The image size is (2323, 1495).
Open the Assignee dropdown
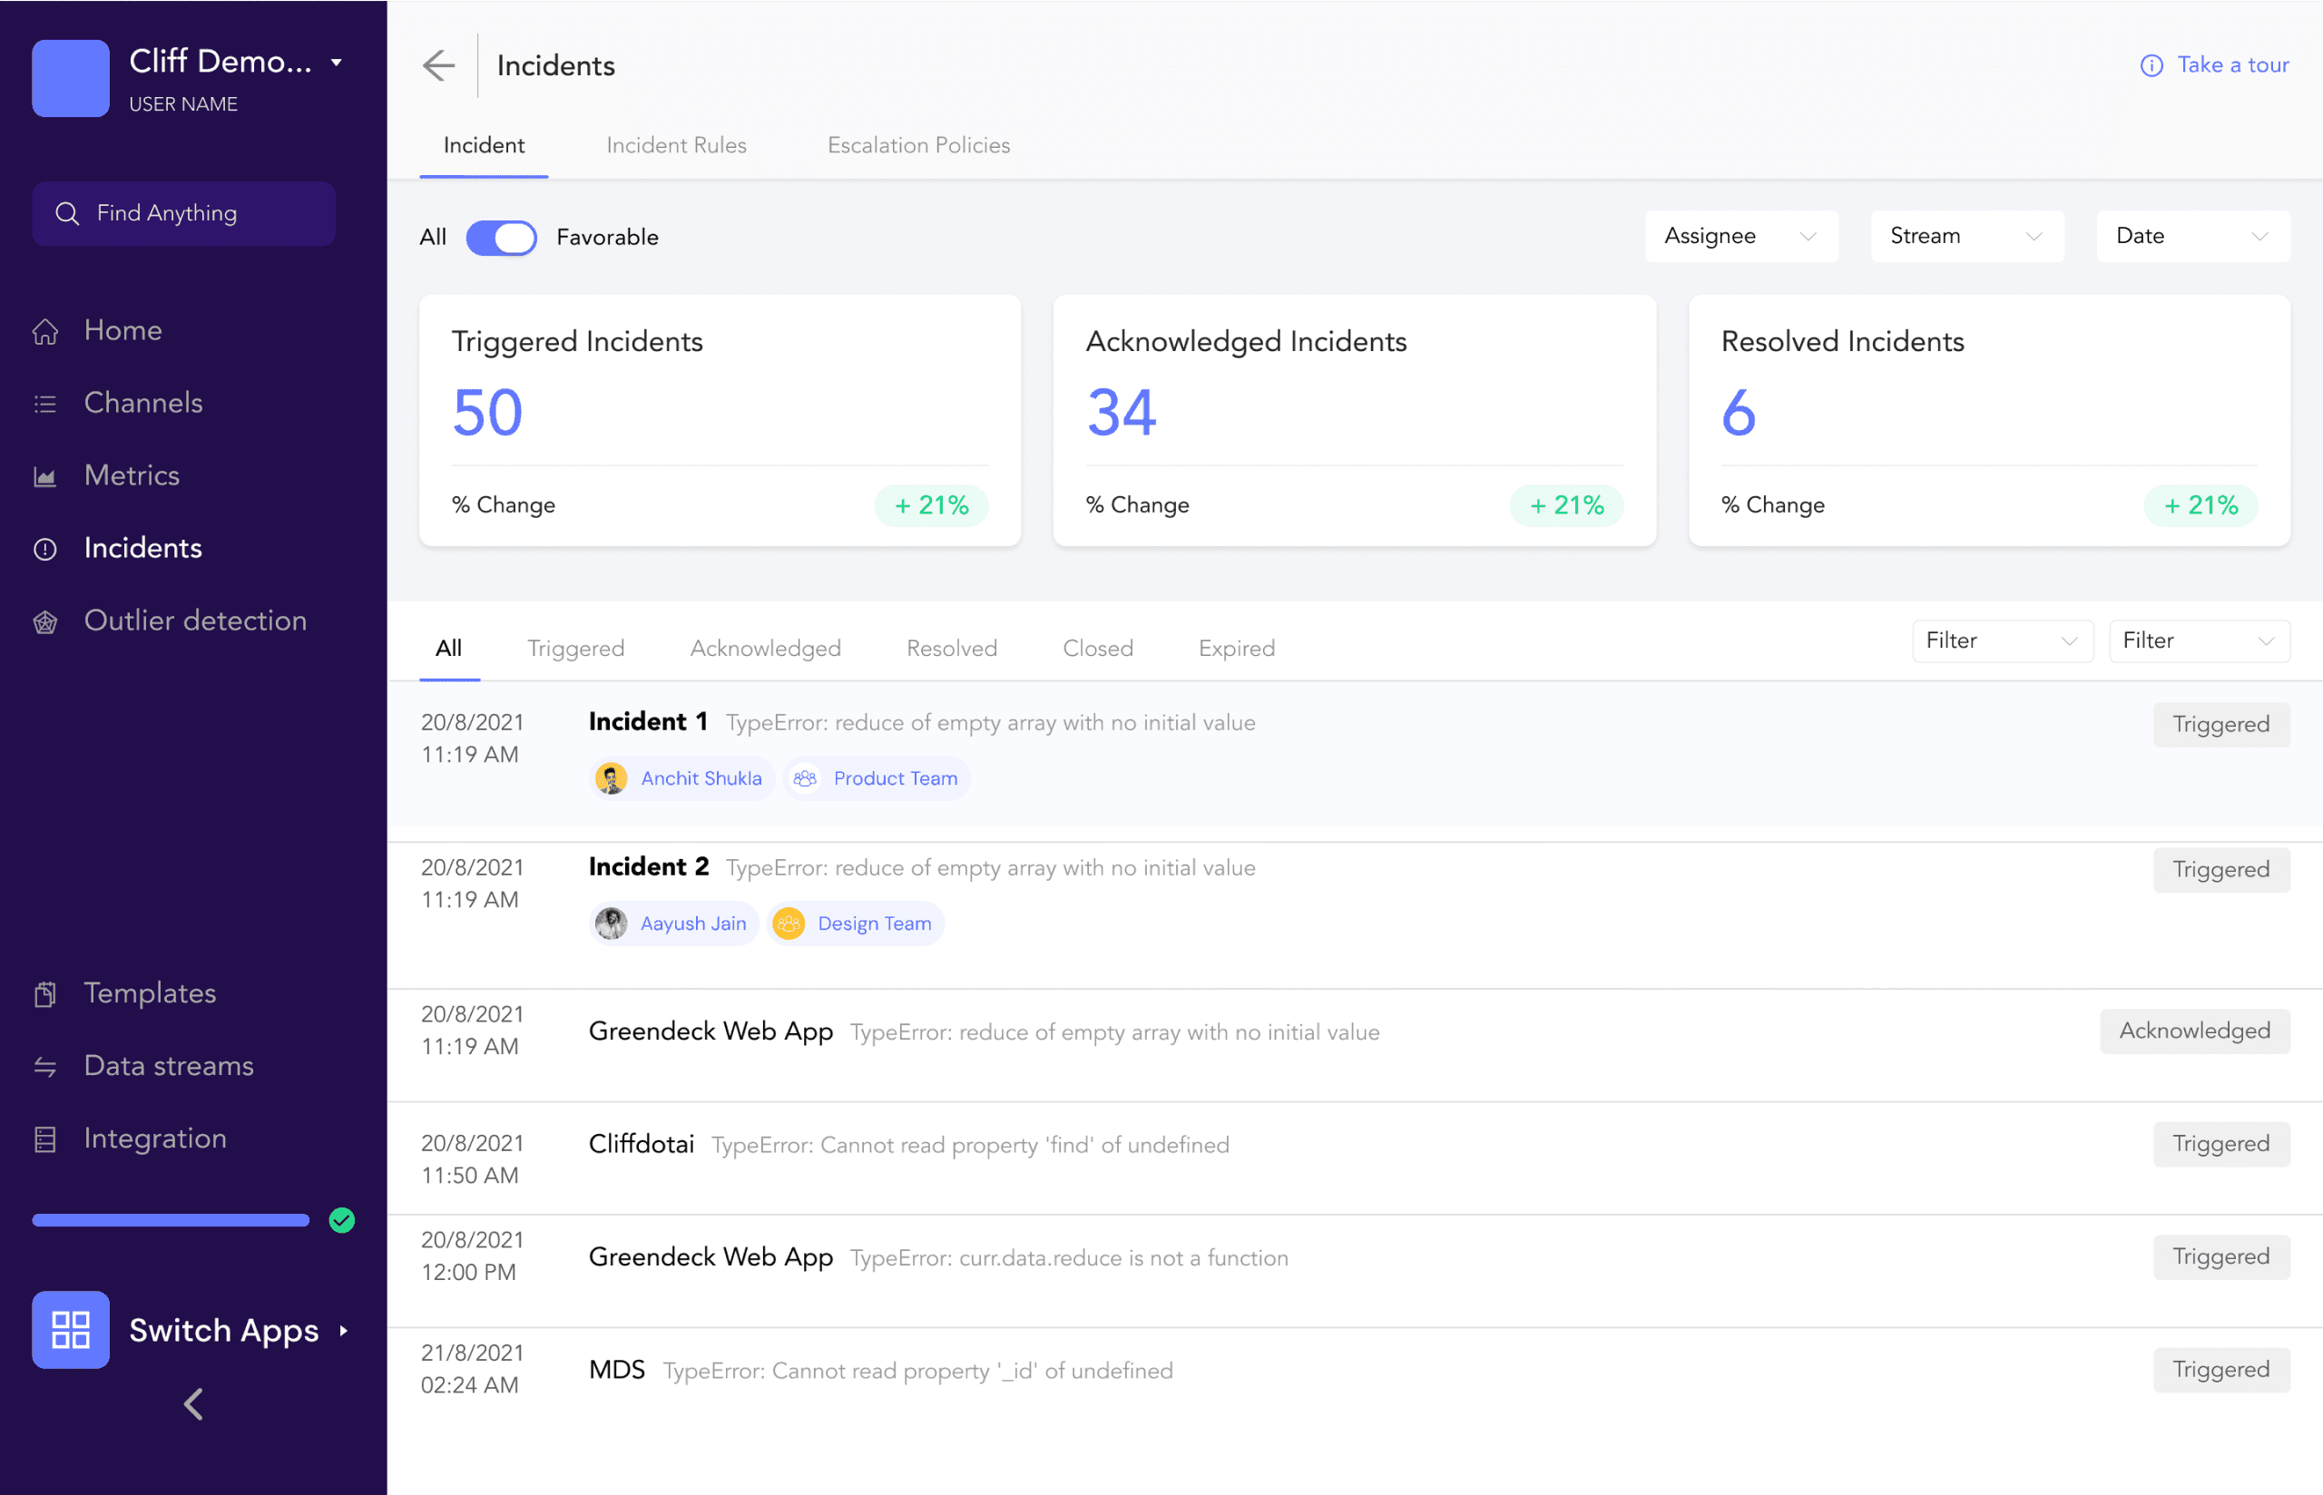tap(1740, 236)
